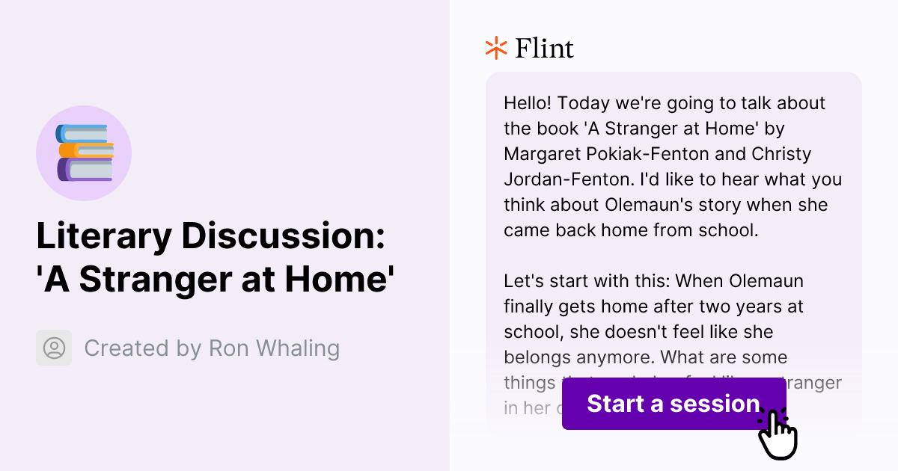The image size is (898, 471).
Task: Open 'Created by Ron Whaling' creator profile
Action: [212, 348]
